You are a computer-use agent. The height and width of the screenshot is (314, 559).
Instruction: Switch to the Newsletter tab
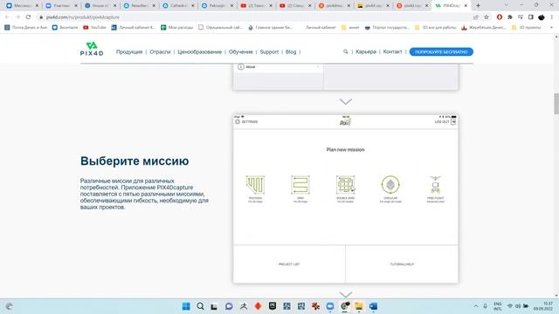140,6
